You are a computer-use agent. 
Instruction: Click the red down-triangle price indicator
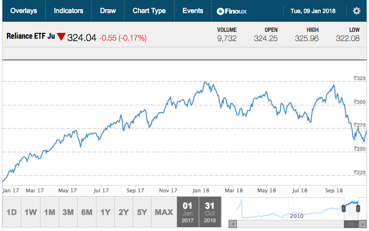tap(61, 37)
